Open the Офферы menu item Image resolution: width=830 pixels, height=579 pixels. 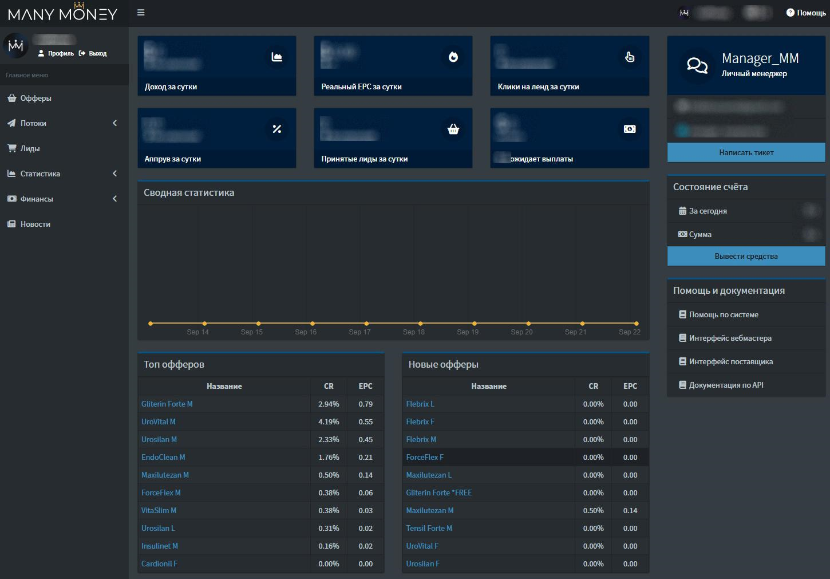35,98
